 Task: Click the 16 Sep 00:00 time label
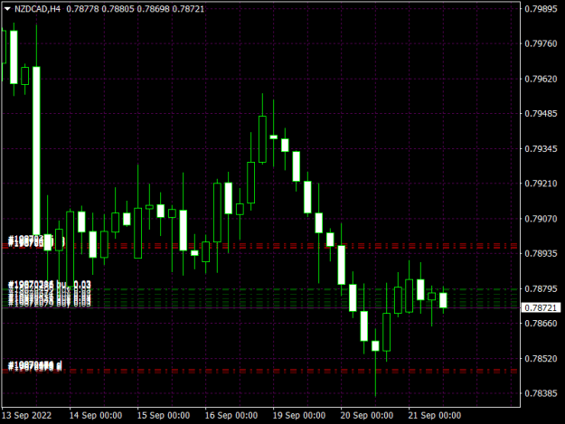pyautogui.click(x=231, y=415)
